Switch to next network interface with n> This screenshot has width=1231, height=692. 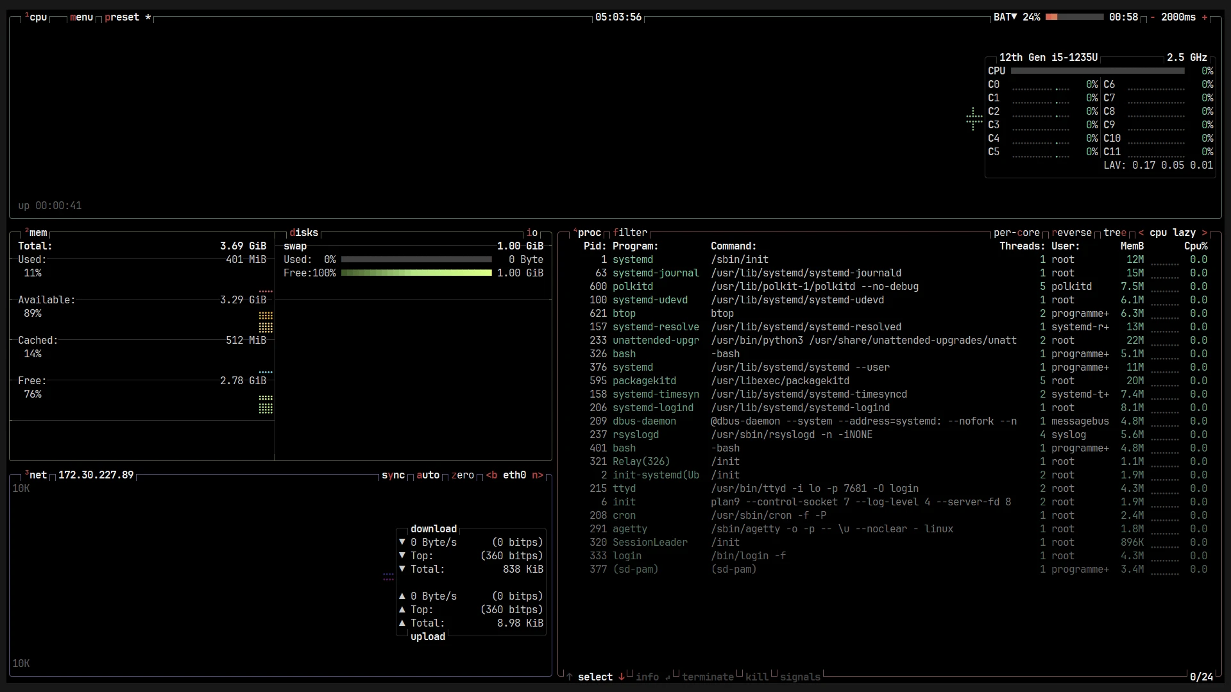point(538,475)
